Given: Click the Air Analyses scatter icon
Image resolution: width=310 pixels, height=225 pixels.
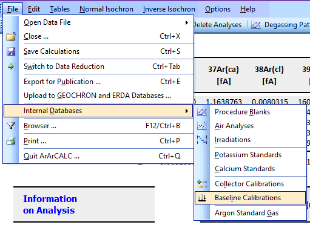Looking at the screenshot, I should [202, 126].
